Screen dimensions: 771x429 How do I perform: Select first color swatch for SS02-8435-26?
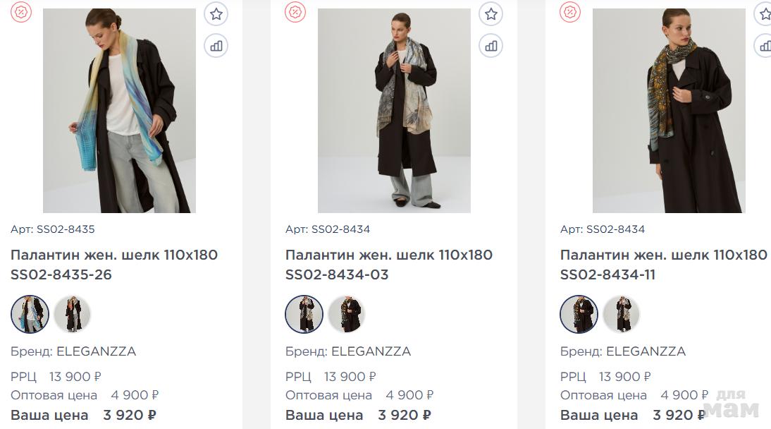(30, 314)
